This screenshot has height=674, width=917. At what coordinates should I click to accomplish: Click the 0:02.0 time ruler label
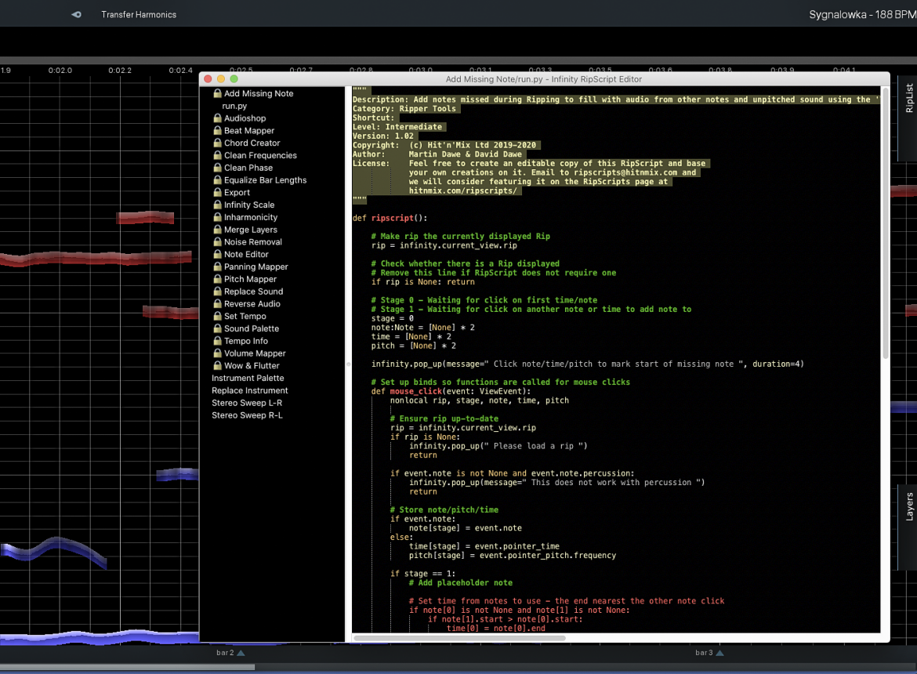(60, 71)
